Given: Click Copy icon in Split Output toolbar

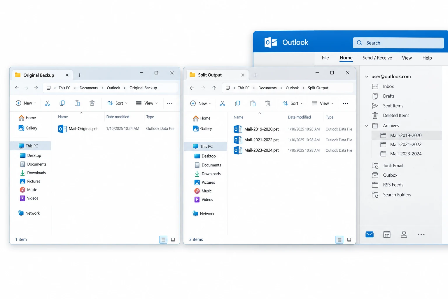Looking at the screenshot, I should (x=238, y=103).
